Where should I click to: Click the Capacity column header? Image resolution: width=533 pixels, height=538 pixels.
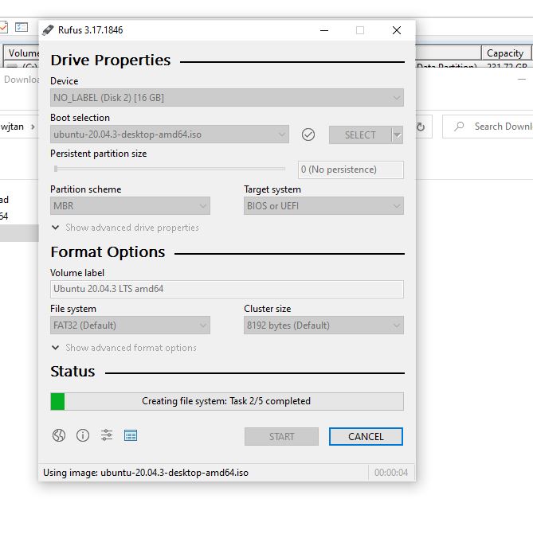click(506, 53)
